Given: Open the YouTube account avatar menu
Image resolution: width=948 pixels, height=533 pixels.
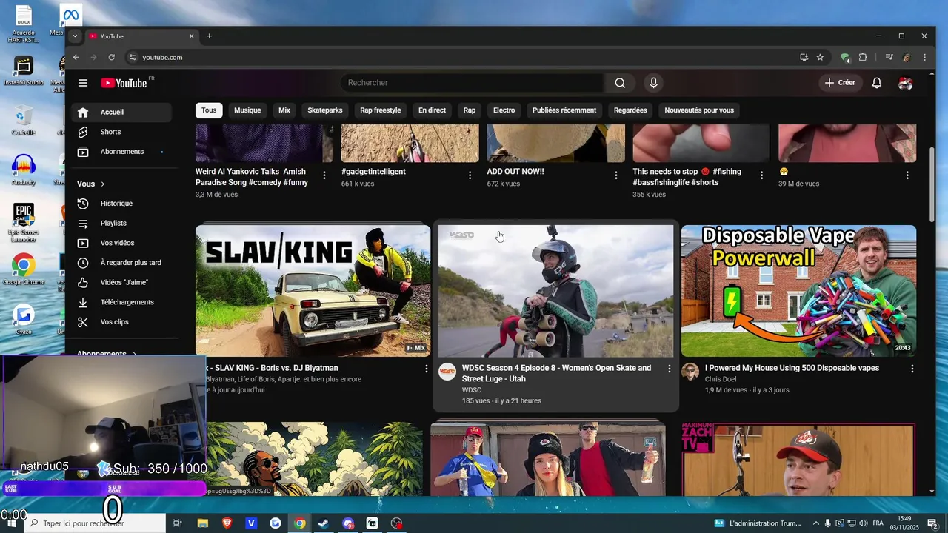Looking at the screenshot, I should coord(905,83).
